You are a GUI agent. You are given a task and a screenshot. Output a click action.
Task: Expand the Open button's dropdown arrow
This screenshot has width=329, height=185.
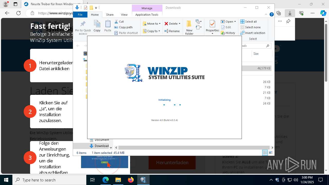pos(235,22)
